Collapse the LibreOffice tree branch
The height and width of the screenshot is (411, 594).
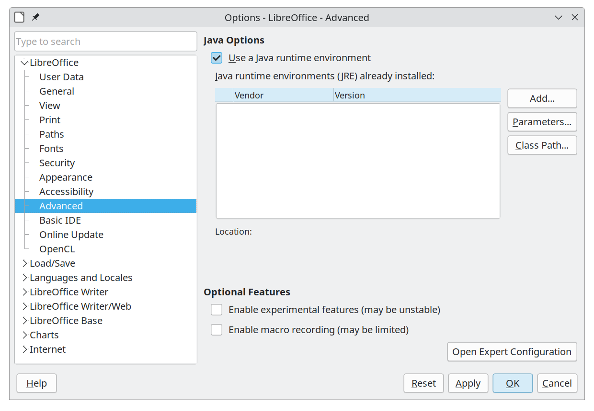point(24,62)
